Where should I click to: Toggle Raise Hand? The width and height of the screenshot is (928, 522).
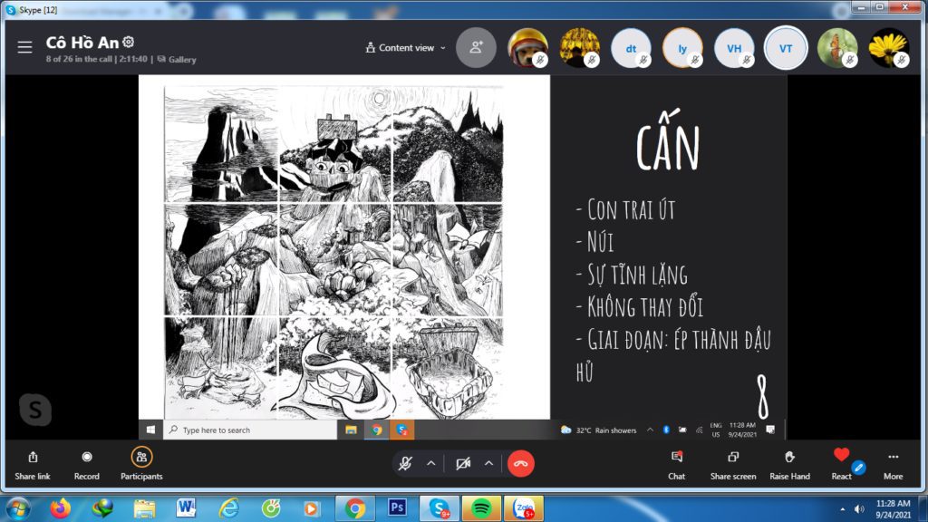pos(788,462)
